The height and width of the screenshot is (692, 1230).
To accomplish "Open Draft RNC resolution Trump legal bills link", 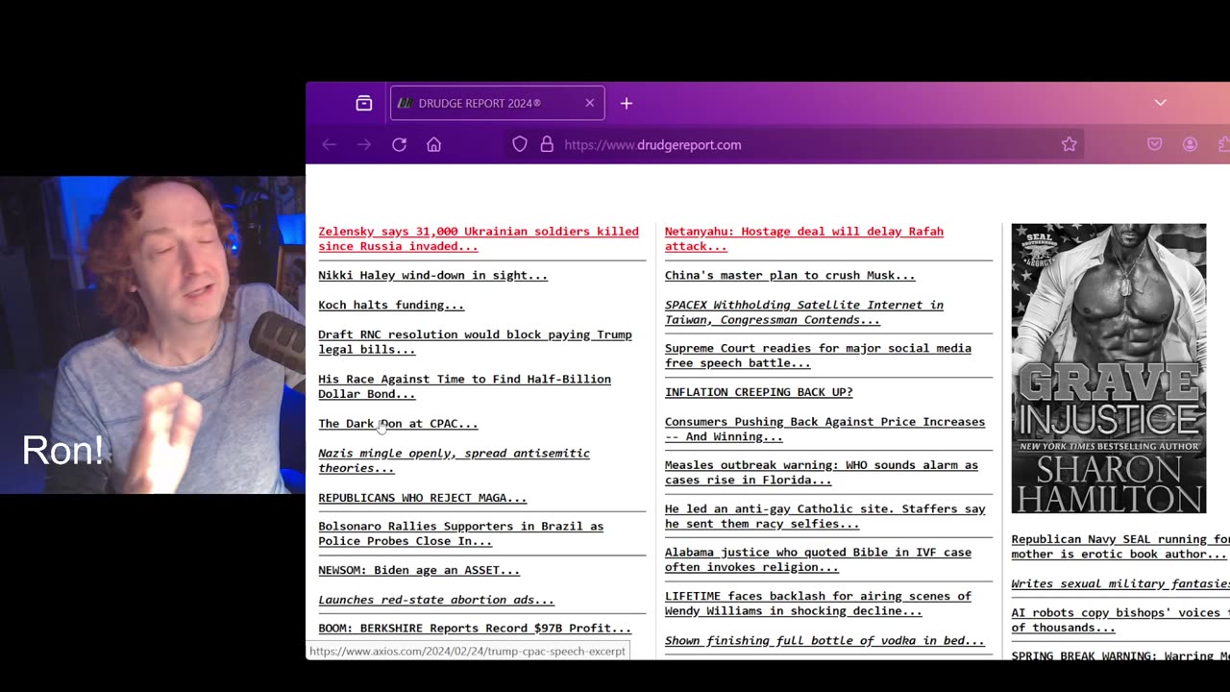I will point(475,342).
